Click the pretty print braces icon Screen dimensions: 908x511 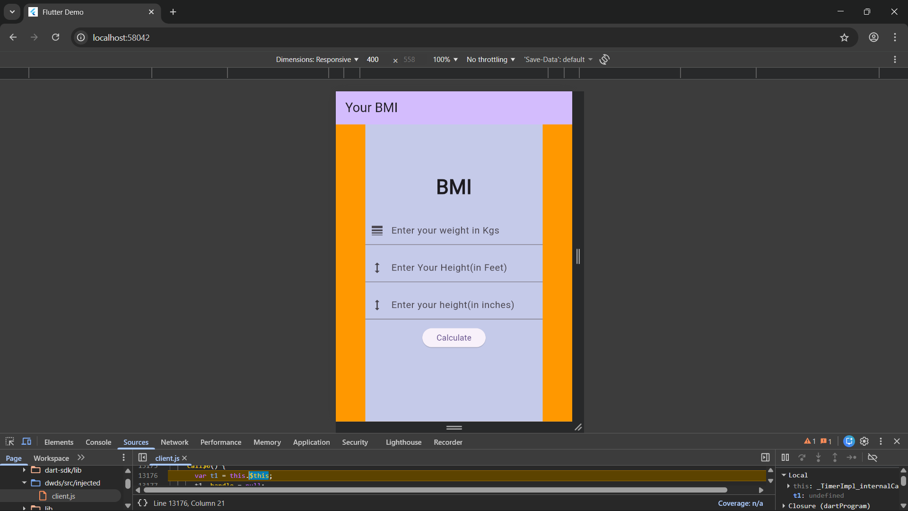pyautogui.click(x=142, y=503)
